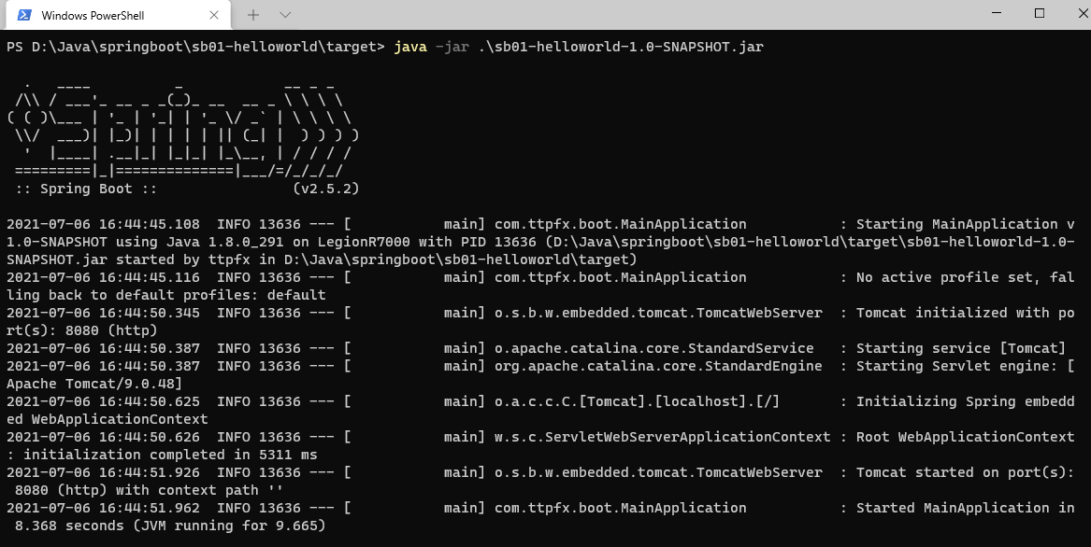Click the yellow java command text
The width and height of the screenshot is (1091, 547).
(x=410, y=48)
